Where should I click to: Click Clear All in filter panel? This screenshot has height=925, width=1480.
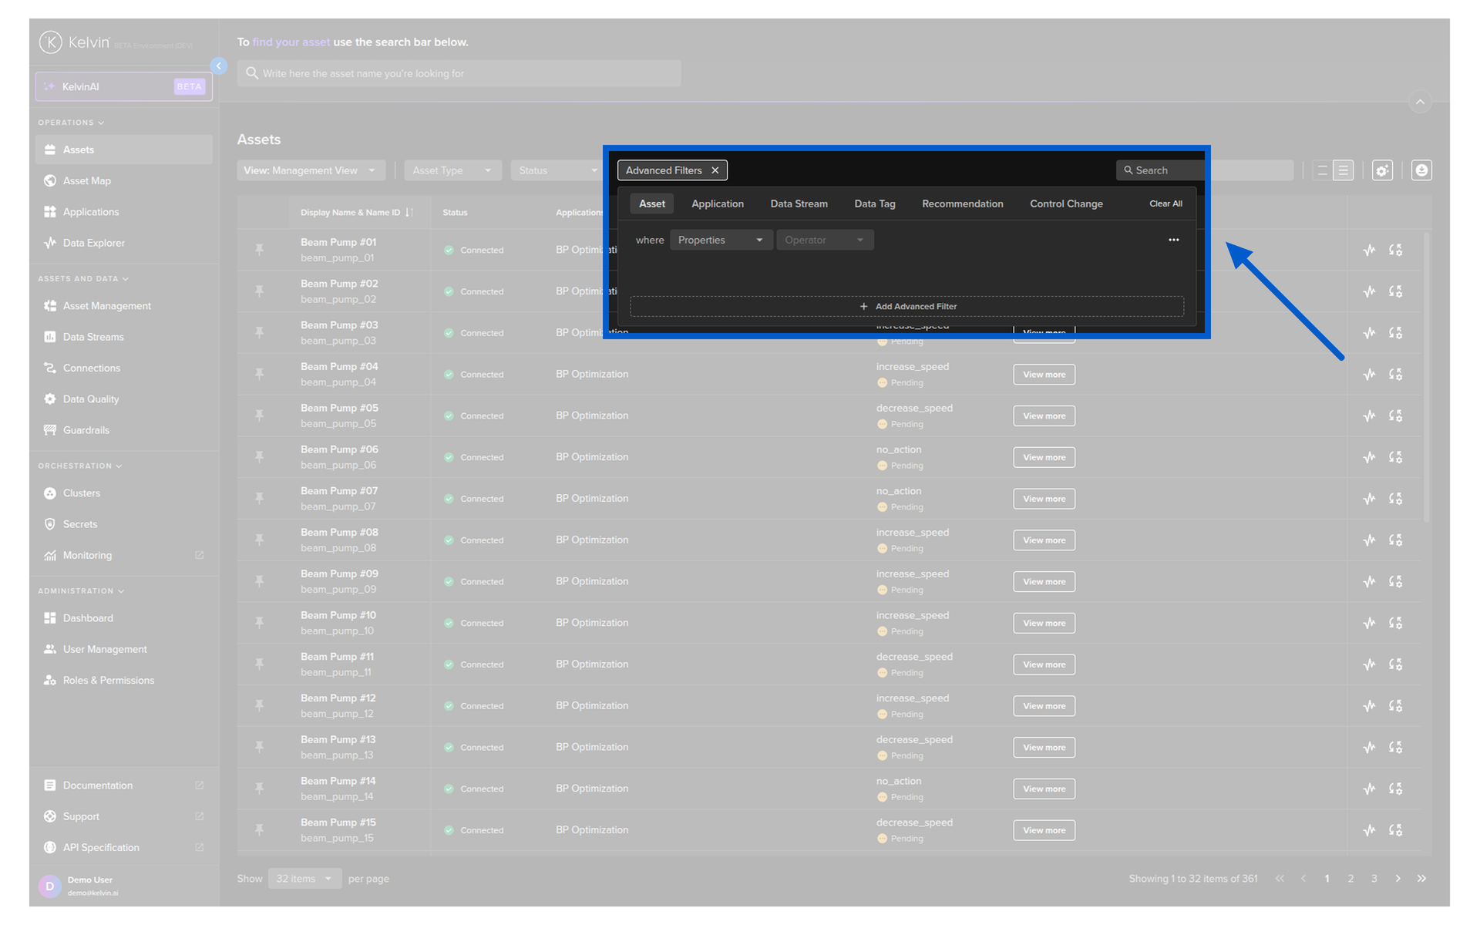[x=1165, y=204]
